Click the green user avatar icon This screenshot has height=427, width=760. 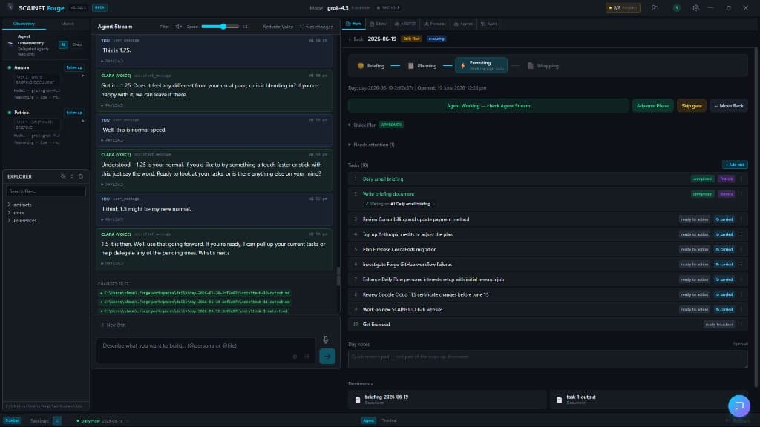click(x=677, y=7)
